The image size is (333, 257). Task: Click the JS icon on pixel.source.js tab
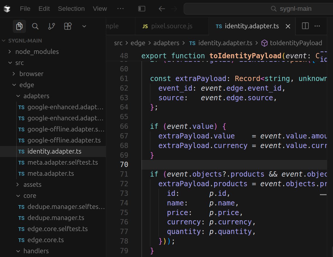pos(145,26)
